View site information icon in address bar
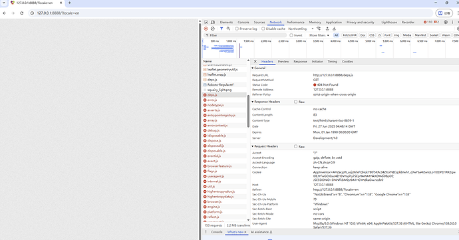 coord(32,13)
